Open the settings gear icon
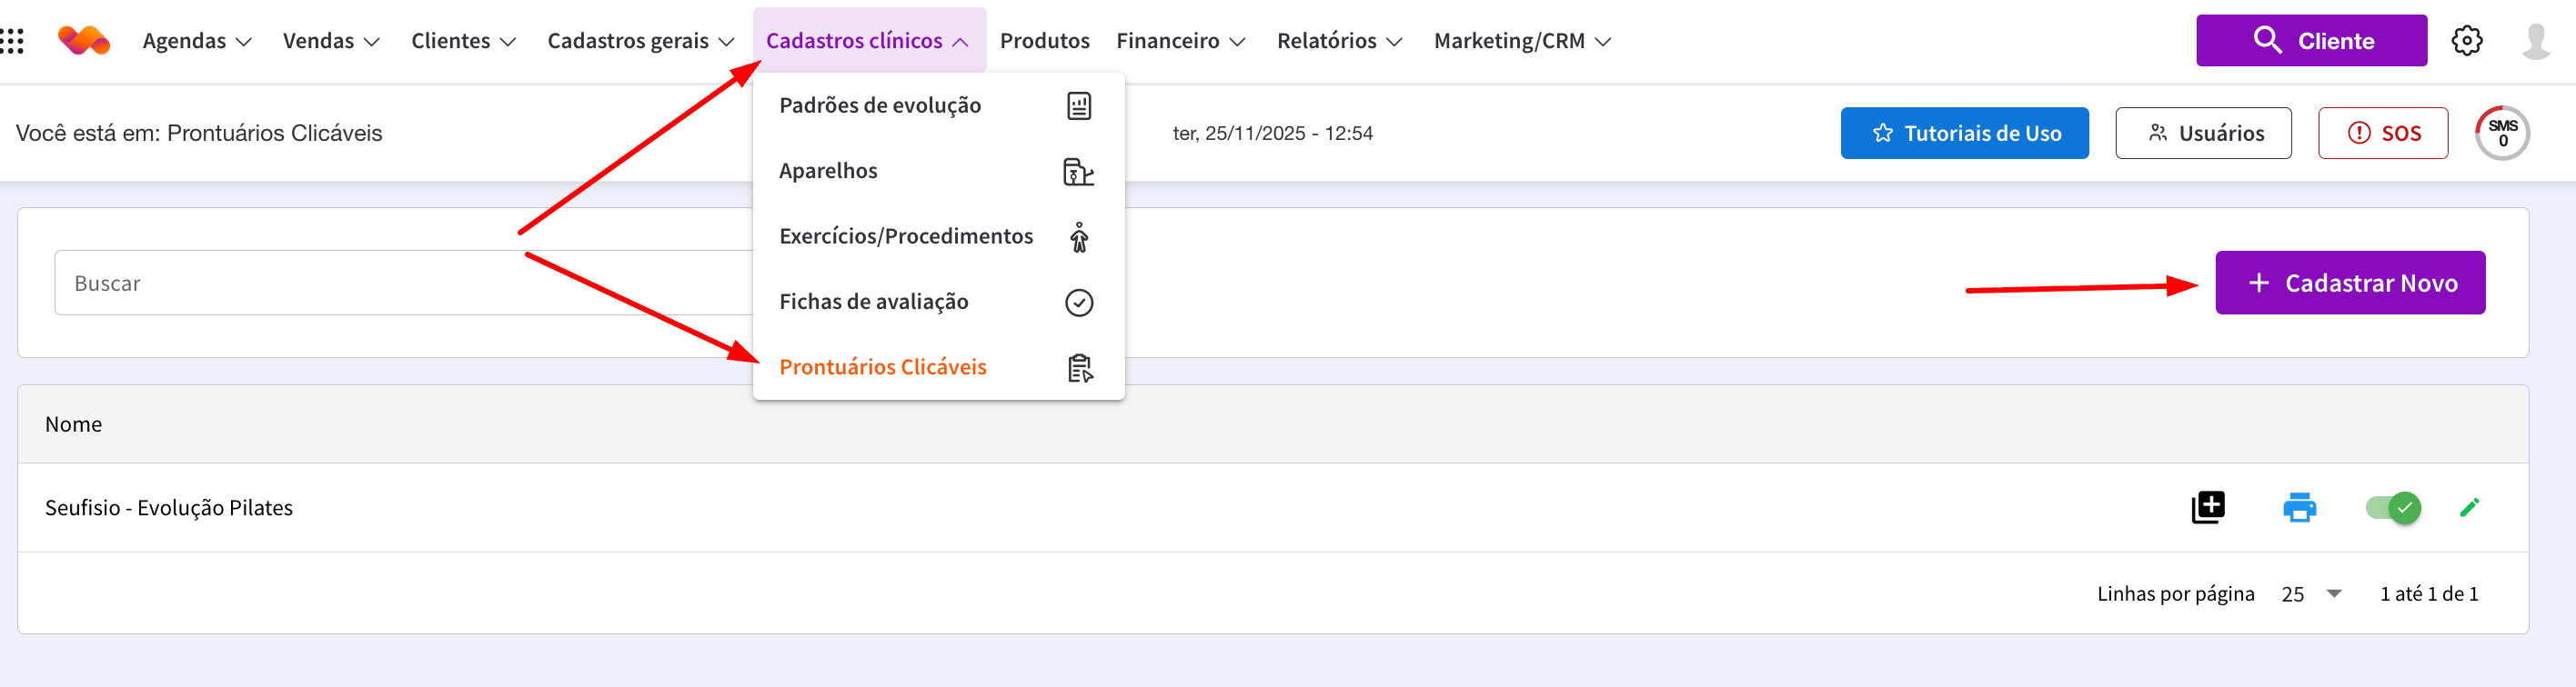The image size is (2576, 687). tap(2466, 41)
